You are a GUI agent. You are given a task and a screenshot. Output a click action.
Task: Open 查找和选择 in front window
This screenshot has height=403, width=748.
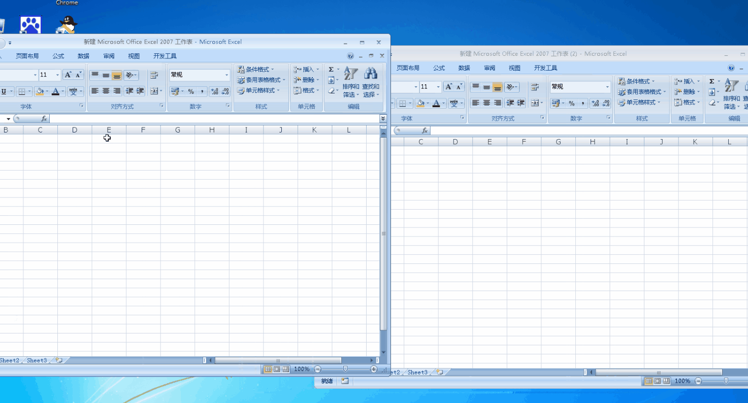371,82
